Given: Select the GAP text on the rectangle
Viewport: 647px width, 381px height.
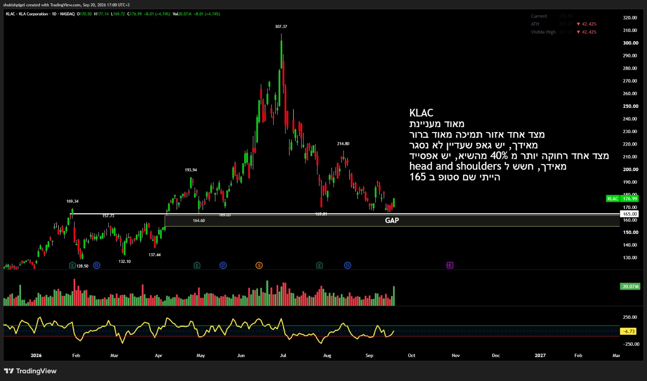Looking at the screenshot, I should (x=392, y=220).
